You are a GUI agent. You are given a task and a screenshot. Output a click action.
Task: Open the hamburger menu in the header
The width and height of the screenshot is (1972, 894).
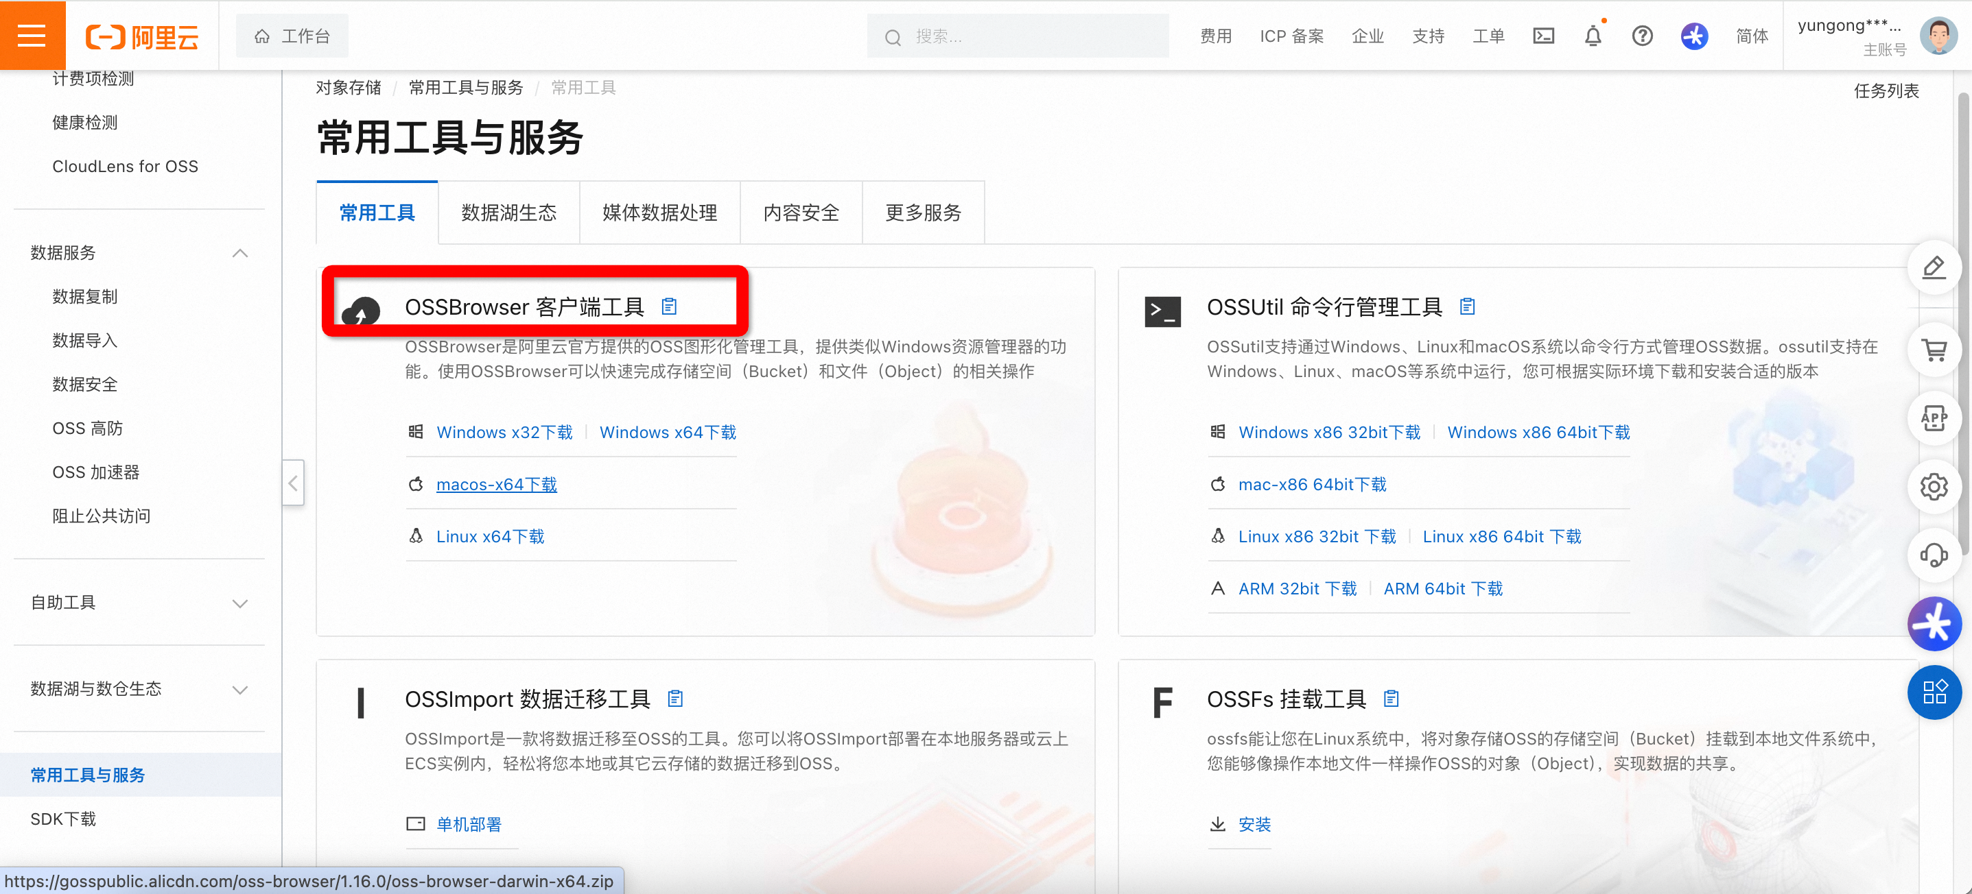(x=32, y=35)
